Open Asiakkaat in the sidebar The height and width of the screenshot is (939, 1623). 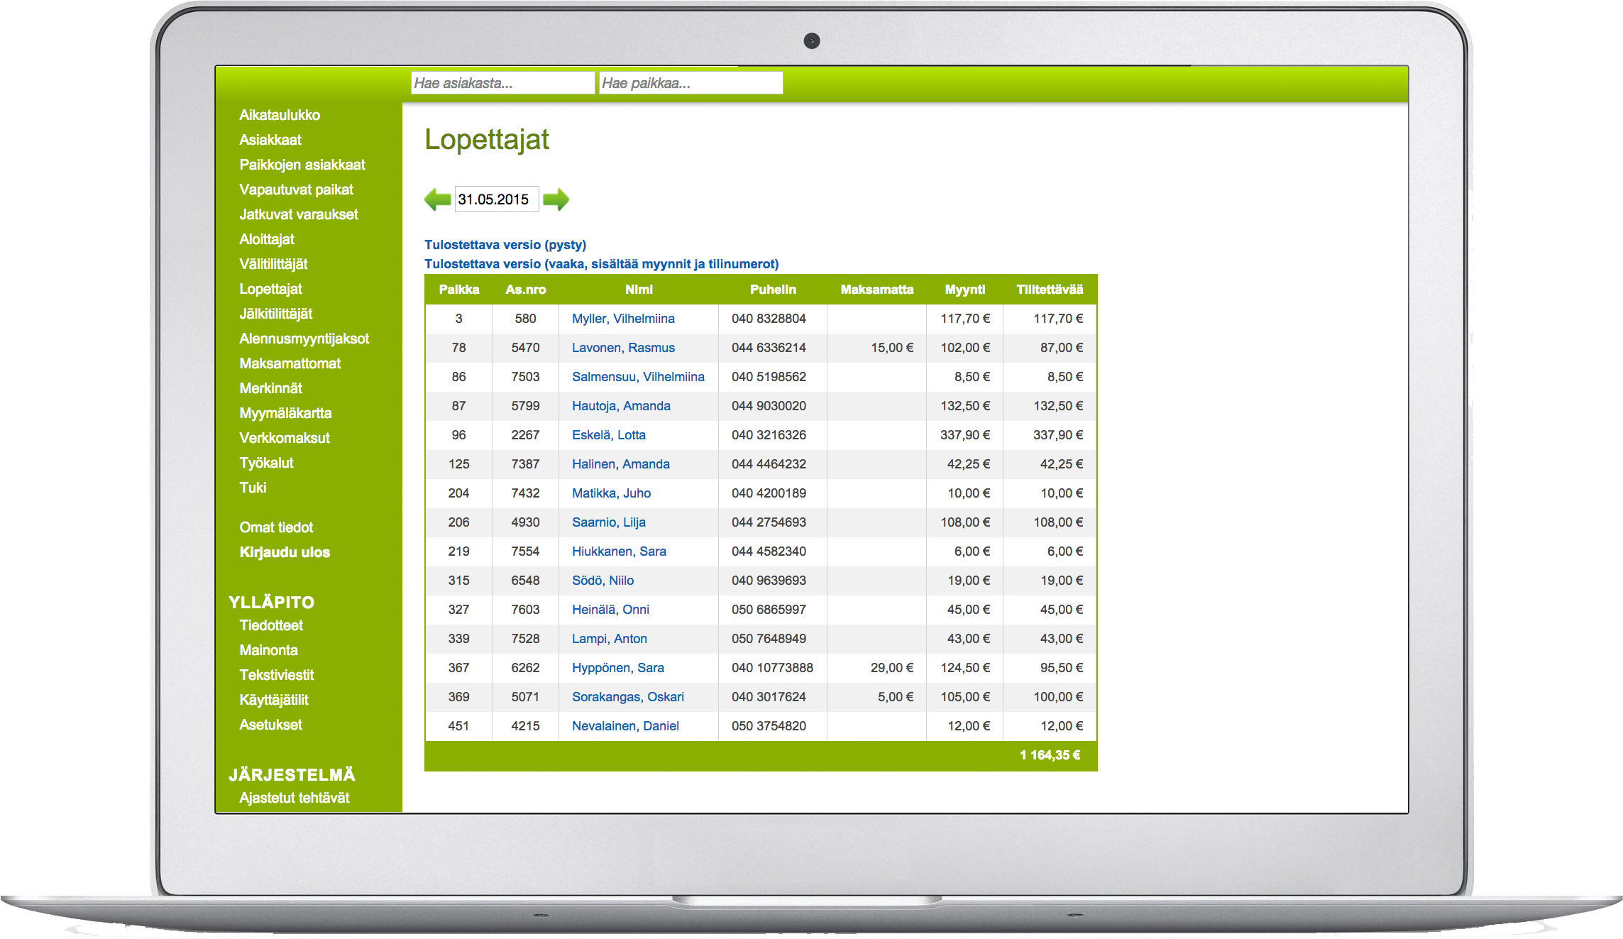click(x=270, y=140)
